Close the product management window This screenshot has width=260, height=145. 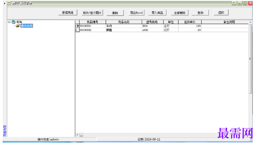tap(251, 3)
